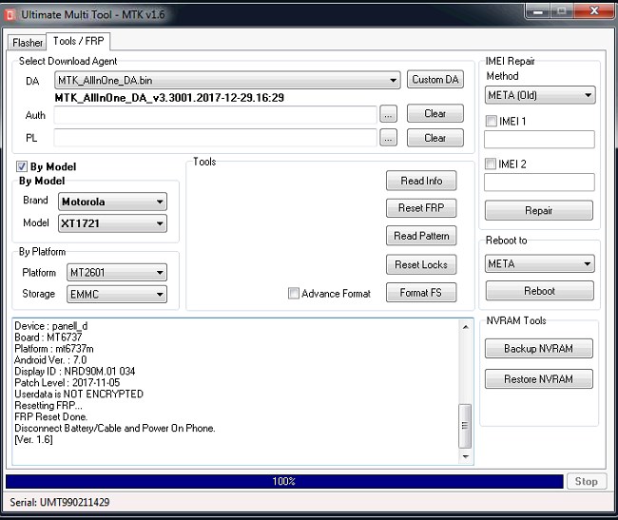
Task: Click the 100% progress bar
Action: click(x=284, y=481)
